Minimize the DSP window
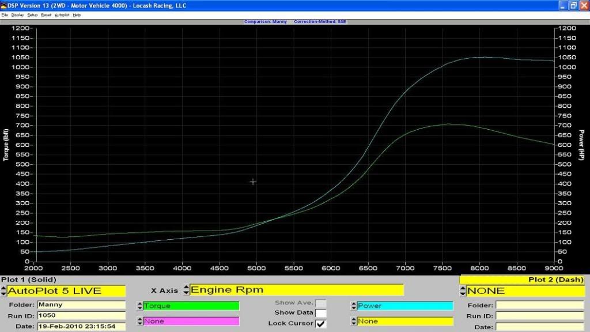 pos(562,6)
